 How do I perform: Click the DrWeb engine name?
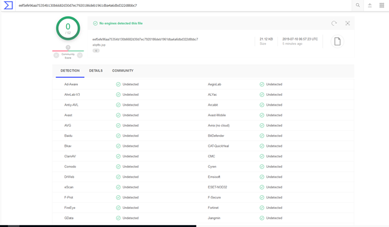click(x=69, y=177)
